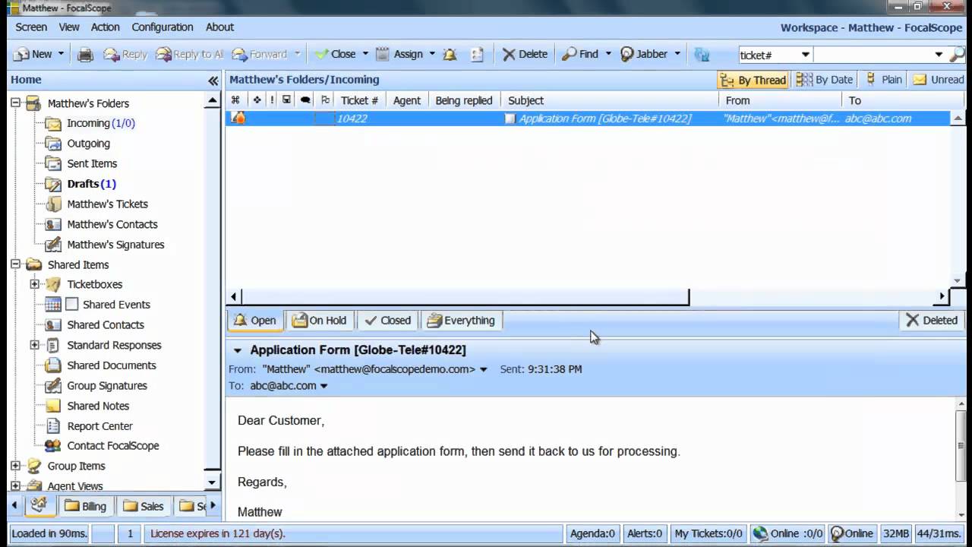Viewport: 972px width, 547px height.
Task: Click the Forward toolbar button
Action: (260, 54)
